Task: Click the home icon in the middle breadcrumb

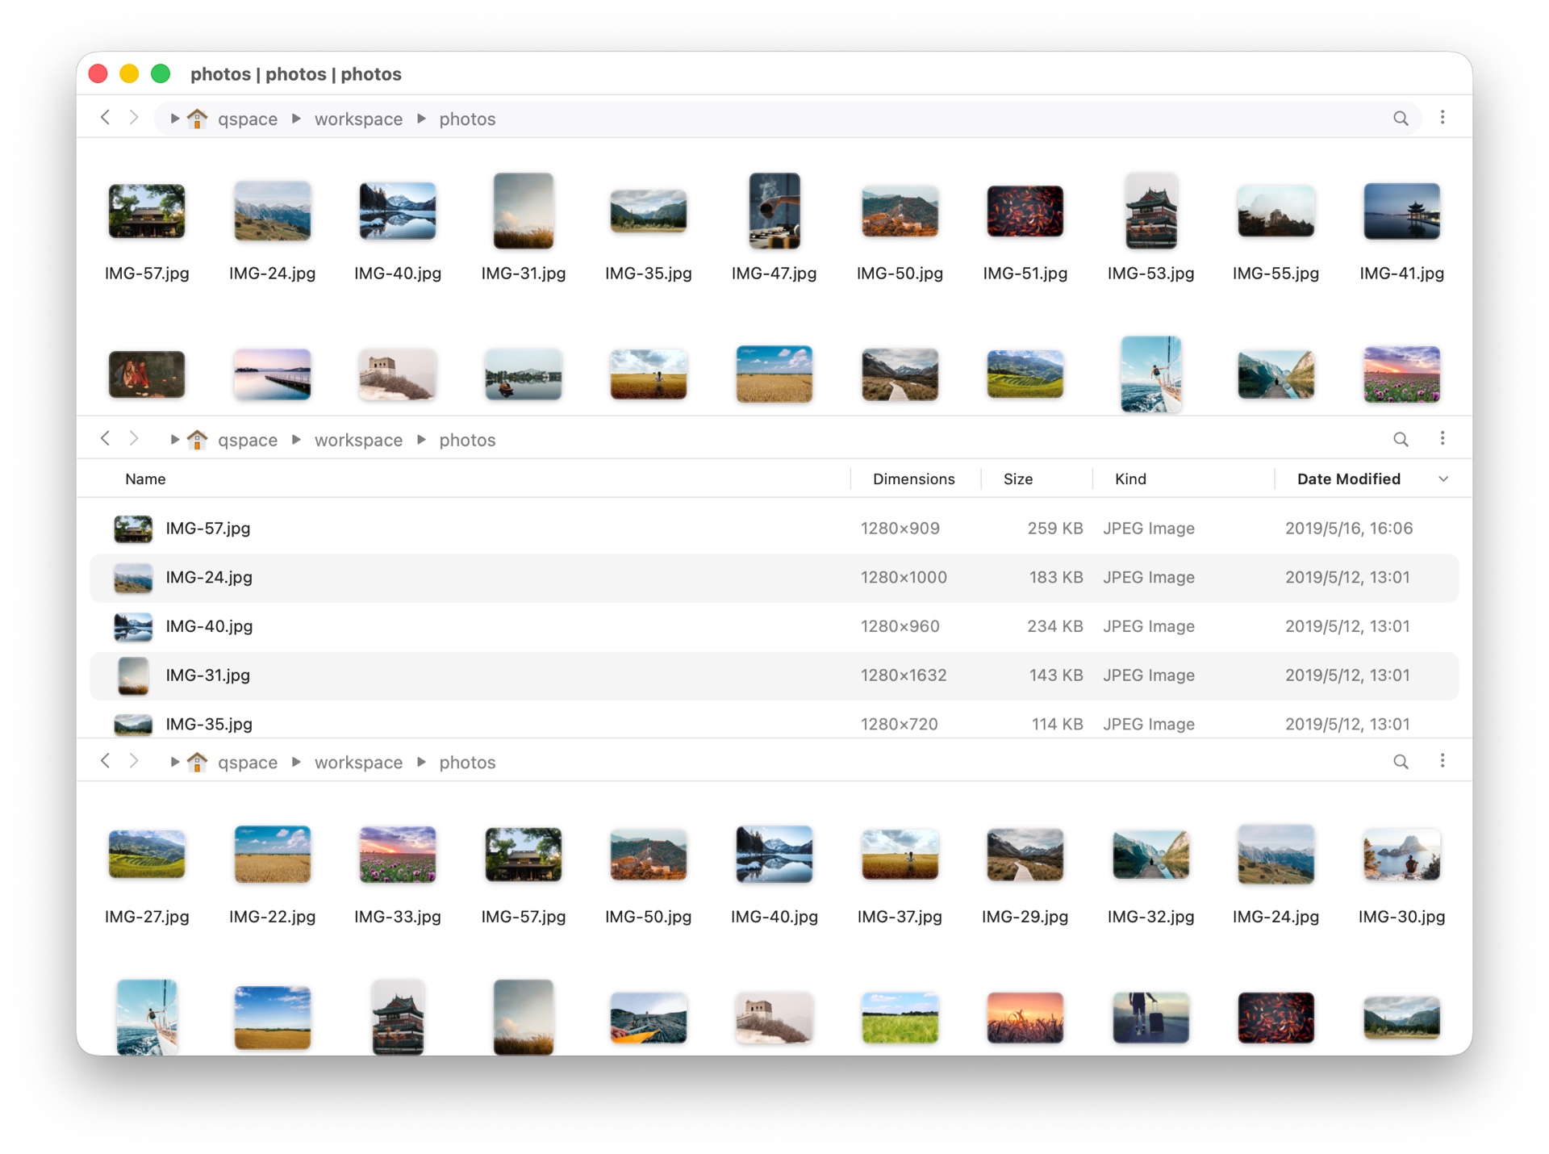Action: coord(197,440)
